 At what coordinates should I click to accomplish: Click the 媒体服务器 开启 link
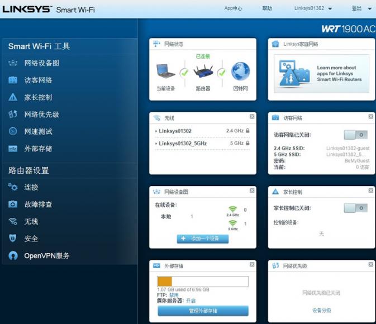(x=191, y=301)
